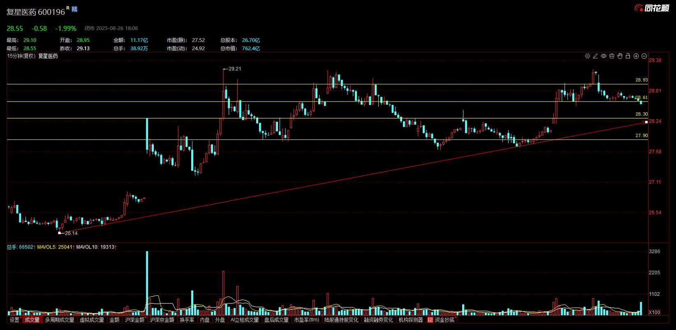This screenshot has width=676, height=330.
Task: Click the 金额 11.17亿 value
Action: tap(139, 40)
